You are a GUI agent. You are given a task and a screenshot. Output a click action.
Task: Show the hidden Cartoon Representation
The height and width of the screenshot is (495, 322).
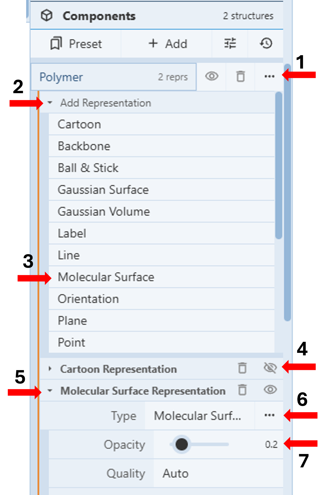click(x=270, y=368)
